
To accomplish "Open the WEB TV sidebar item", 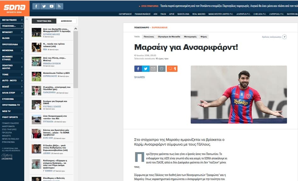I will tap(12, 111).
